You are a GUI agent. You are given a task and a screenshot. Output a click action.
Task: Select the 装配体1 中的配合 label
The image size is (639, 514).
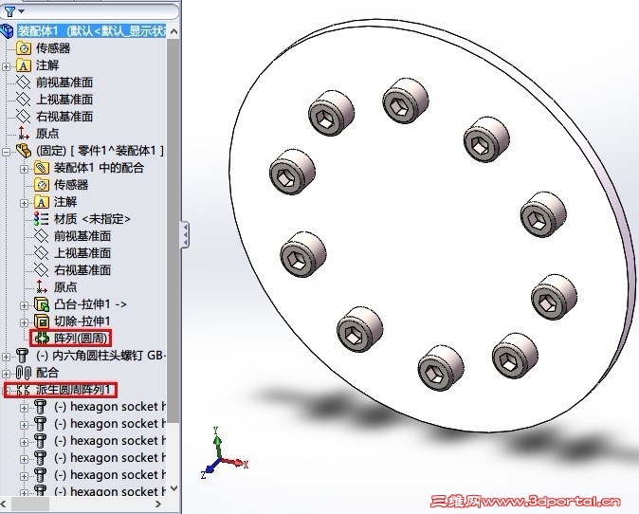pyautogui.click(x=99, y=168)
